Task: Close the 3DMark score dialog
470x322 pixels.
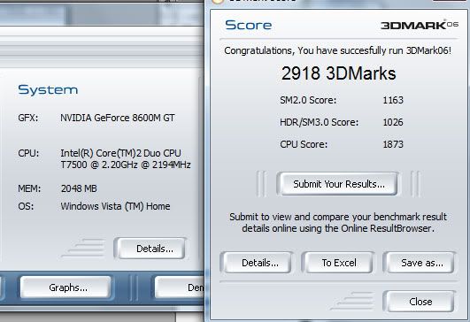Action: click(420, 302)
